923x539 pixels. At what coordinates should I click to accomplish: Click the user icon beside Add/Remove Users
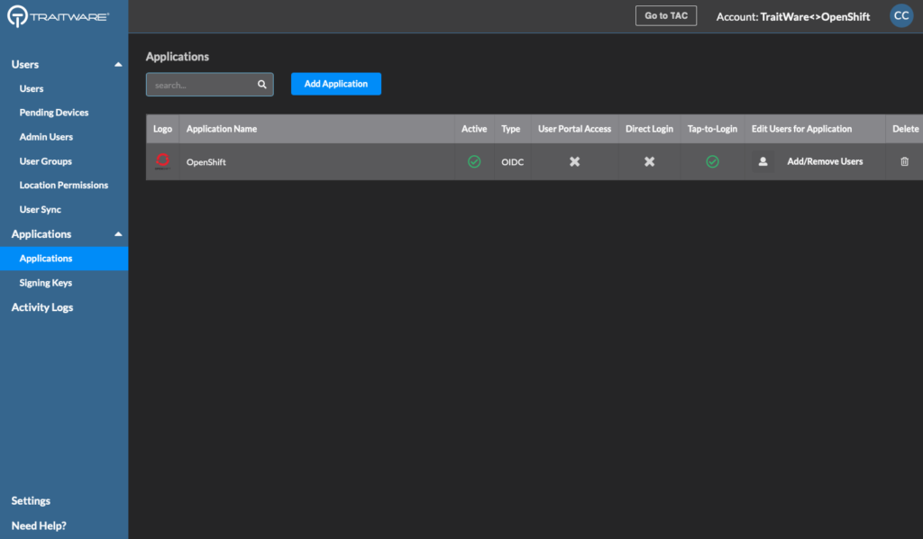tap(763, 161)
